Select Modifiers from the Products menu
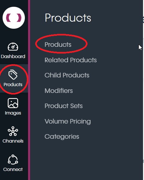144x180 pixels. click(x=59, y=91)
